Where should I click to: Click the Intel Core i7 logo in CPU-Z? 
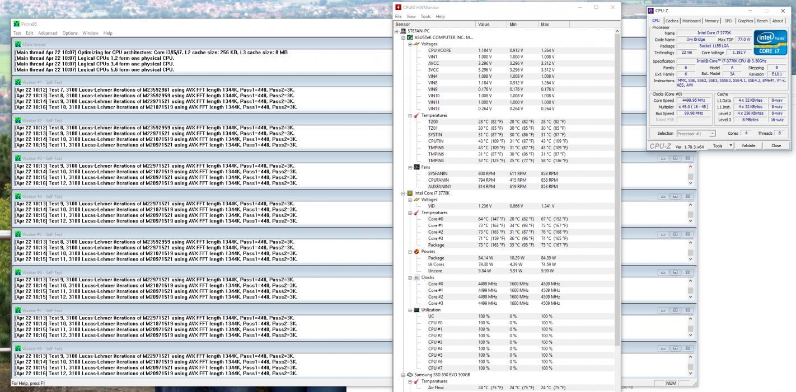(x=770, y=42)
